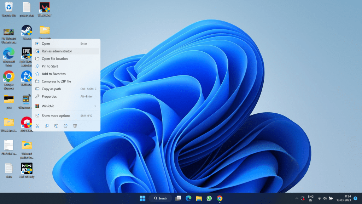Viewport: 362px width, 204px height.
Task: Open the volume speaker tray icon
Action: tap(325, 198)
